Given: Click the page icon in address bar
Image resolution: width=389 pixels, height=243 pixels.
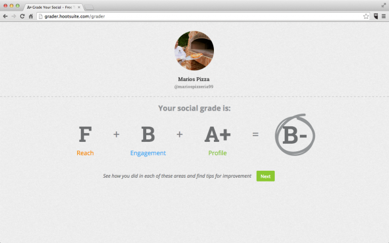Looking at the screenshot, I should click(41, 16).
